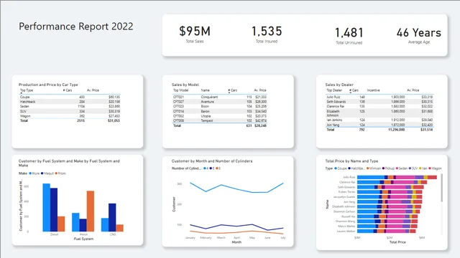Viewport: 460px width, 258px height.
Task: Select the Baron model name cell
Action: [x=205, y=111]
